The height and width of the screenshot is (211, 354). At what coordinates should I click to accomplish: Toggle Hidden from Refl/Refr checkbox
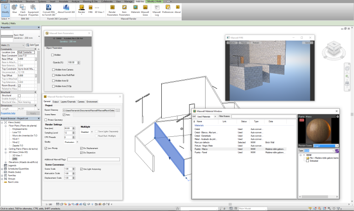(53, 75)
